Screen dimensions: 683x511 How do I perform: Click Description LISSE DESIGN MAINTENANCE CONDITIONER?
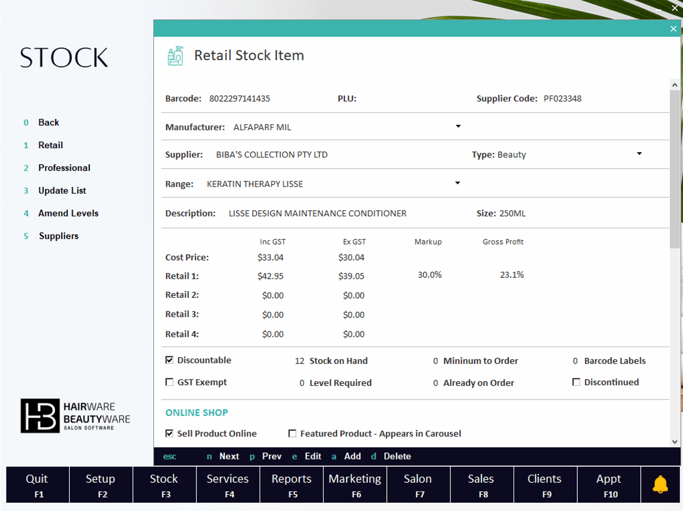[317, 213]
